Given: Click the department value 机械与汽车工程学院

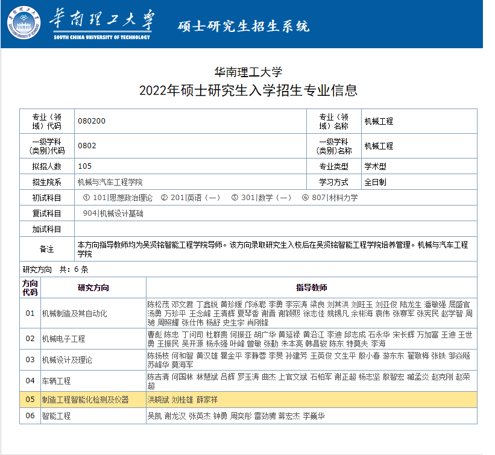Looking at the screenshot, I should [110, 182].
